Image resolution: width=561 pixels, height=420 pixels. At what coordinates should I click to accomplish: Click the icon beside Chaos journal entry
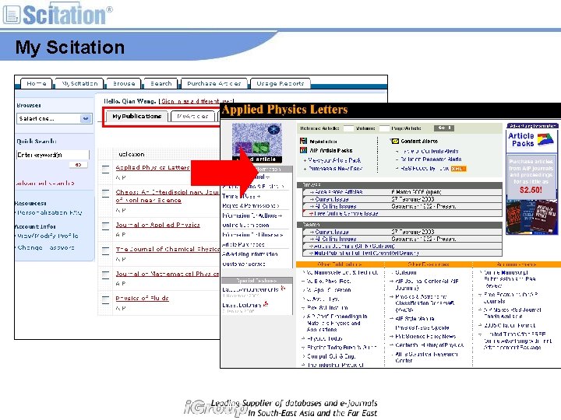point(105,193)
